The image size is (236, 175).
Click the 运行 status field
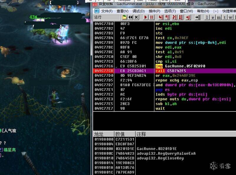pos(107,17)
